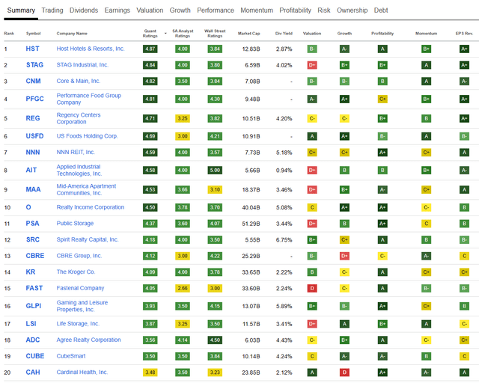The image size is (479, 383).
Task: Click USFD's A+ growth grade badge
Action: click(x=344, y=136)
